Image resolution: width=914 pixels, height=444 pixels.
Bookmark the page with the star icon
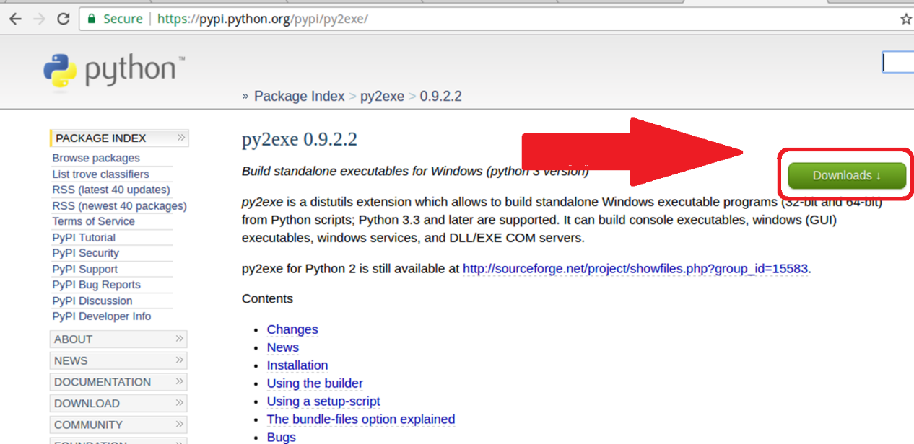click(x=906, y=19)
